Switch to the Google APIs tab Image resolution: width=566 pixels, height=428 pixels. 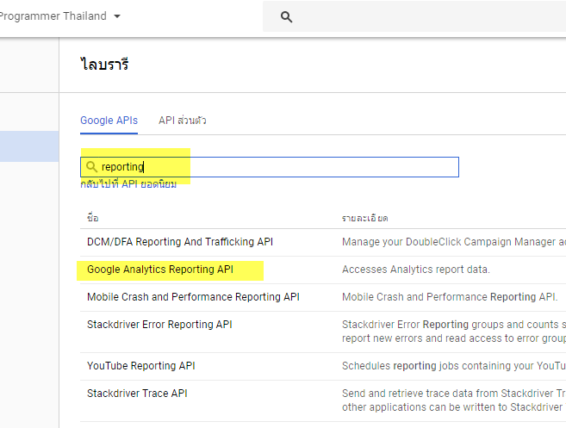tap(109, 121)
